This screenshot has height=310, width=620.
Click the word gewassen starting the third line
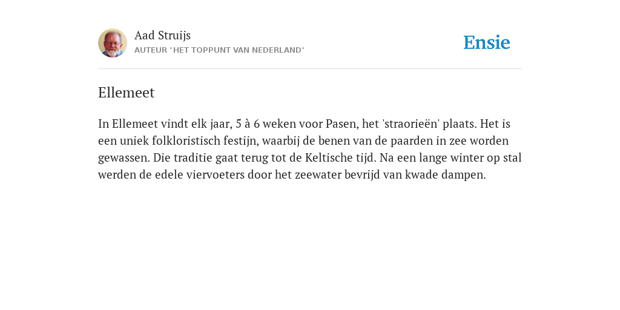[x=124, y=158]
